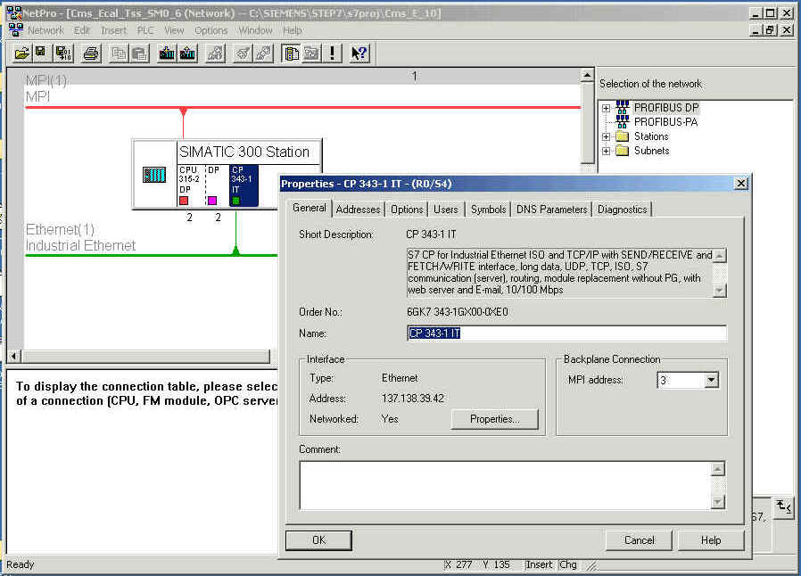Click Comment box scroll down arrow

[x=718, y=503]
